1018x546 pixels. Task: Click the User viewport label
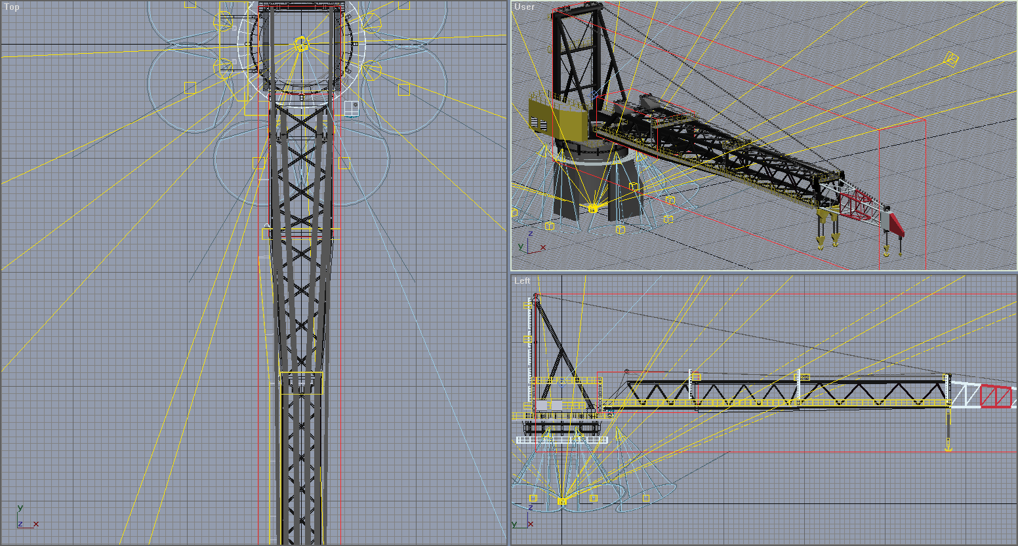coord(524,7)
